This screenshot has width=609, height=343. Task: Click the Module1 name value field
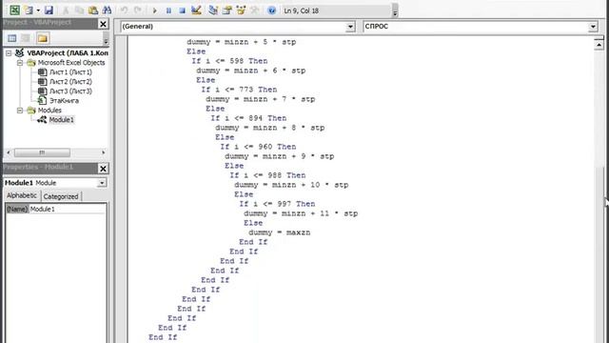click(x=67, y=210)
